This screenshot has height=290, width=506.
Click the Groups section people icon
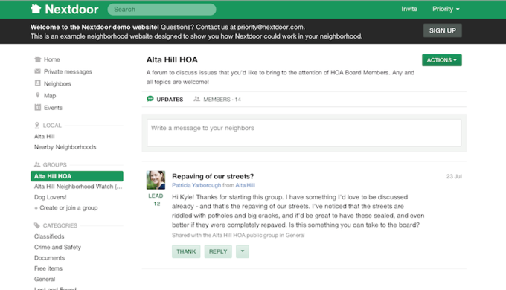37,164
